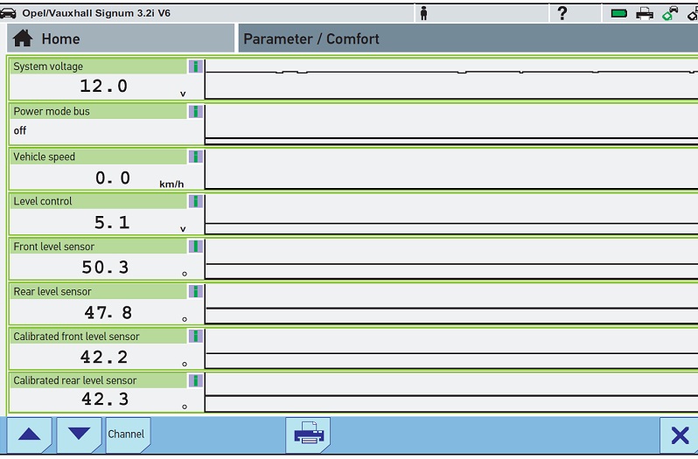
Task: Toggle graph indicator for Calibrated rear level sensor
Action: coord(196,380)
